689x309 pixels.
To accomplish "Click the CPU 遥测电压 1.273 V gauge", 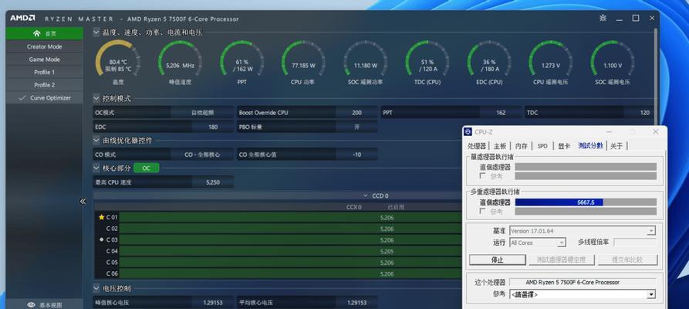I will click(x=551, y=61).
